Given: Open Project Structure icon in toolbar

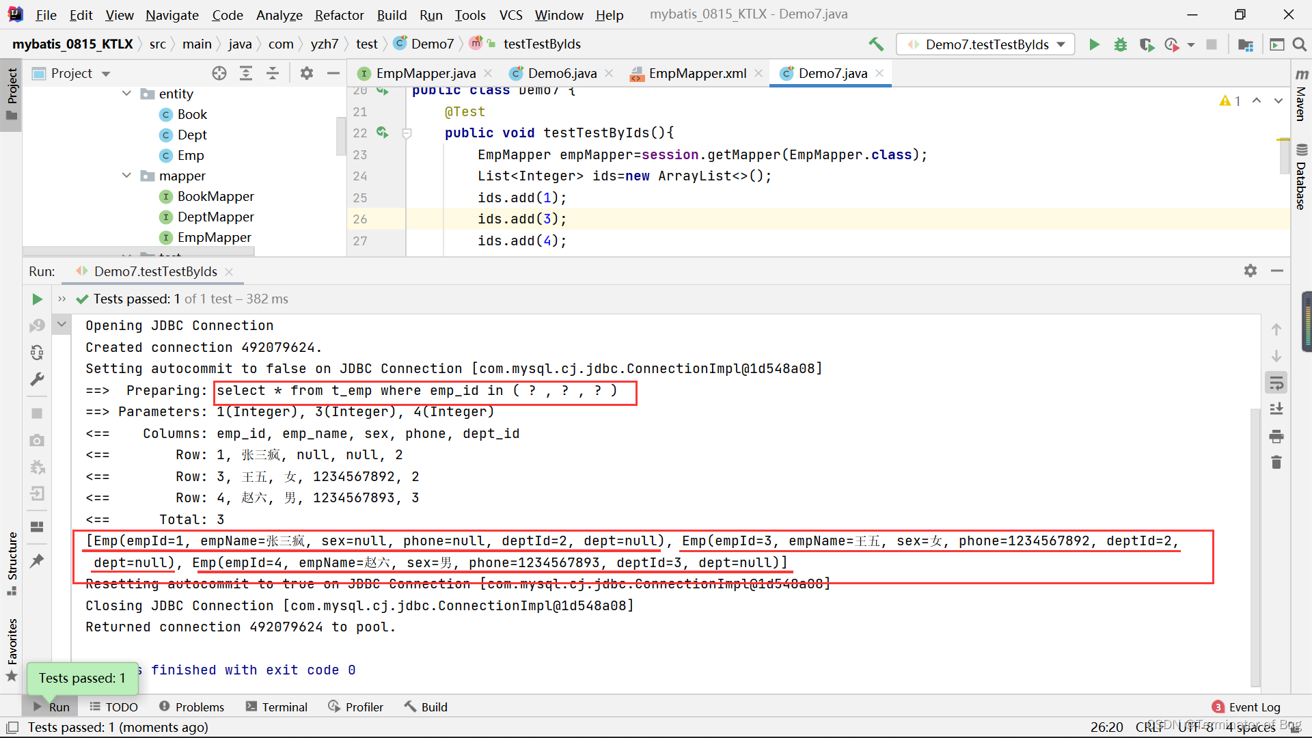Looking at the screenshot, I should 1246,44.
